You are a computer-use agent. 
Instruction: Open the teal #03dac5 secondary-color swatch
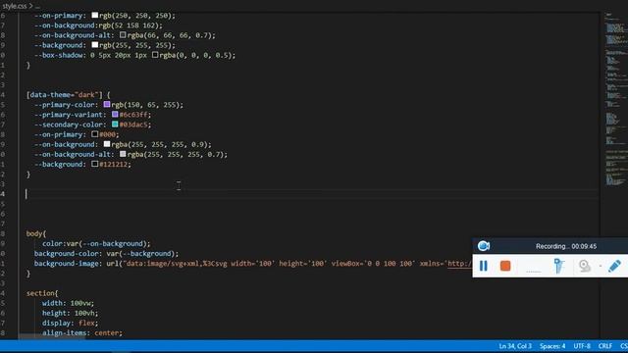coord(115,125)
